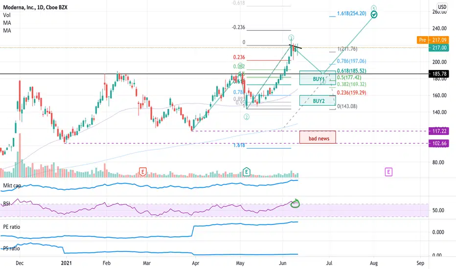The height and width of the screenshot is (269, 456).
Task: Click the 140.00 price axis value
Action: pyautogui.click(x=439, y=112)
